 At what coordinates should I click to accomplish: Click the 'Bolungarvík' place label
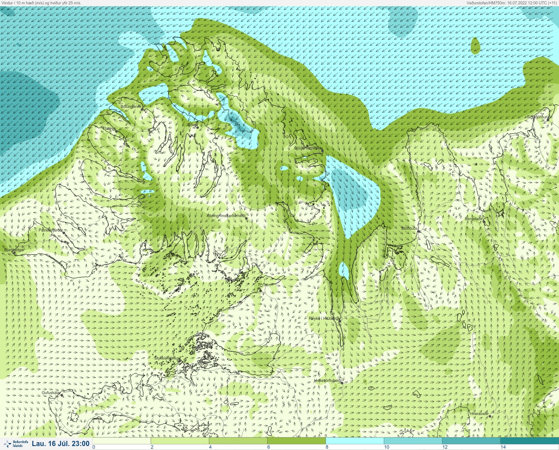(x=131, y=106)
